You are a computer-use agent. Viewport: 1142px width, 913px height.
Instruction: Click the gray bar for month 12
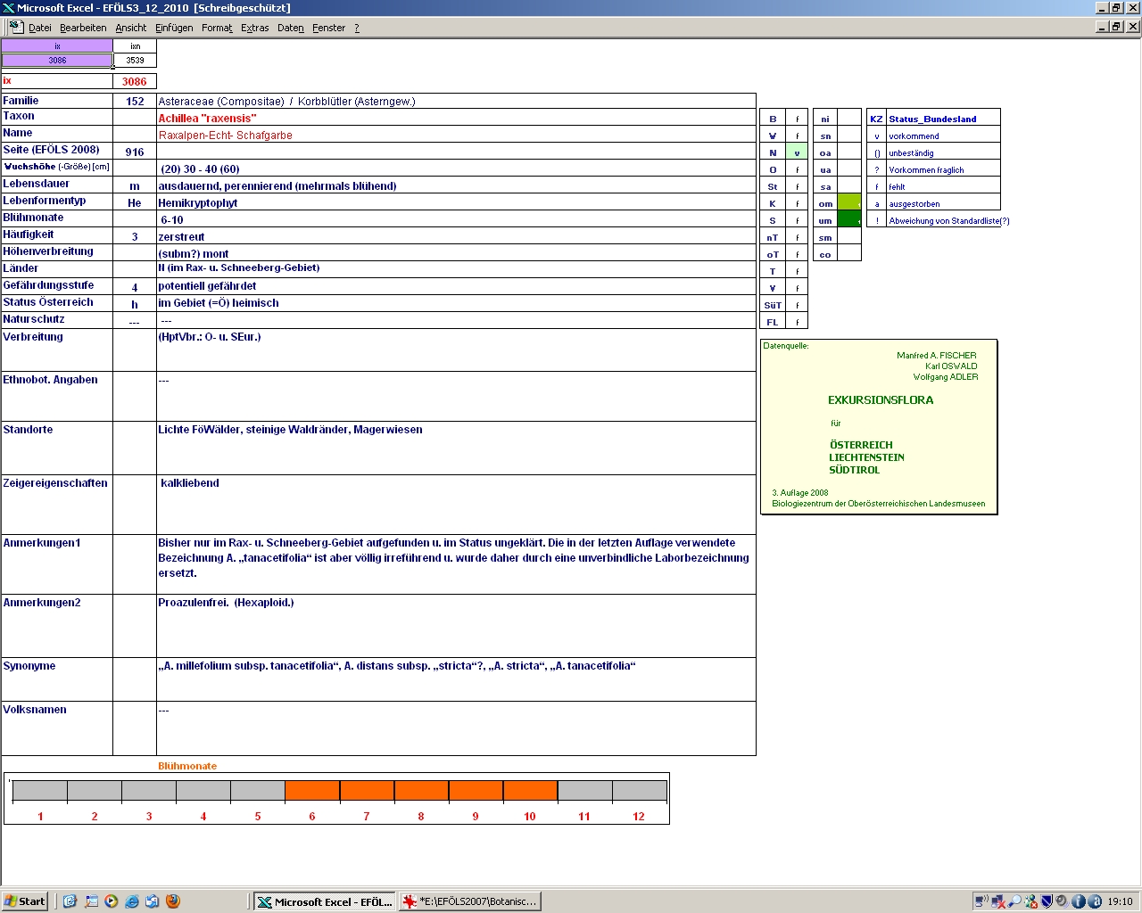tap(639, 790)
